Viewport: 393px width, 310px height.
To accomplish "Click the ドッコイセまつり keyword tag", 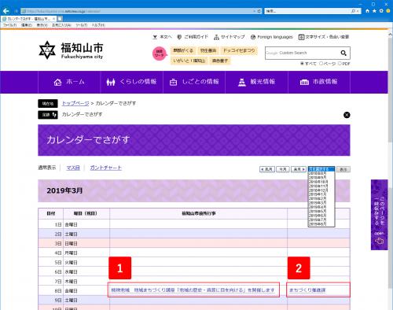I will click(x=239, y=50).
